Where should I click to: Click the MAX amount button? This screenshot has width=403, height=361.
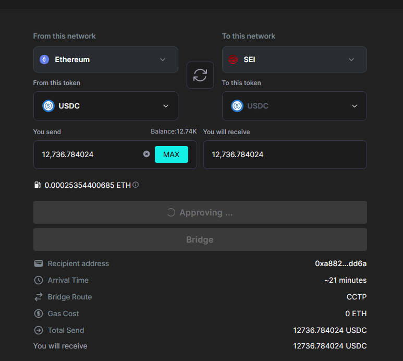172,154
